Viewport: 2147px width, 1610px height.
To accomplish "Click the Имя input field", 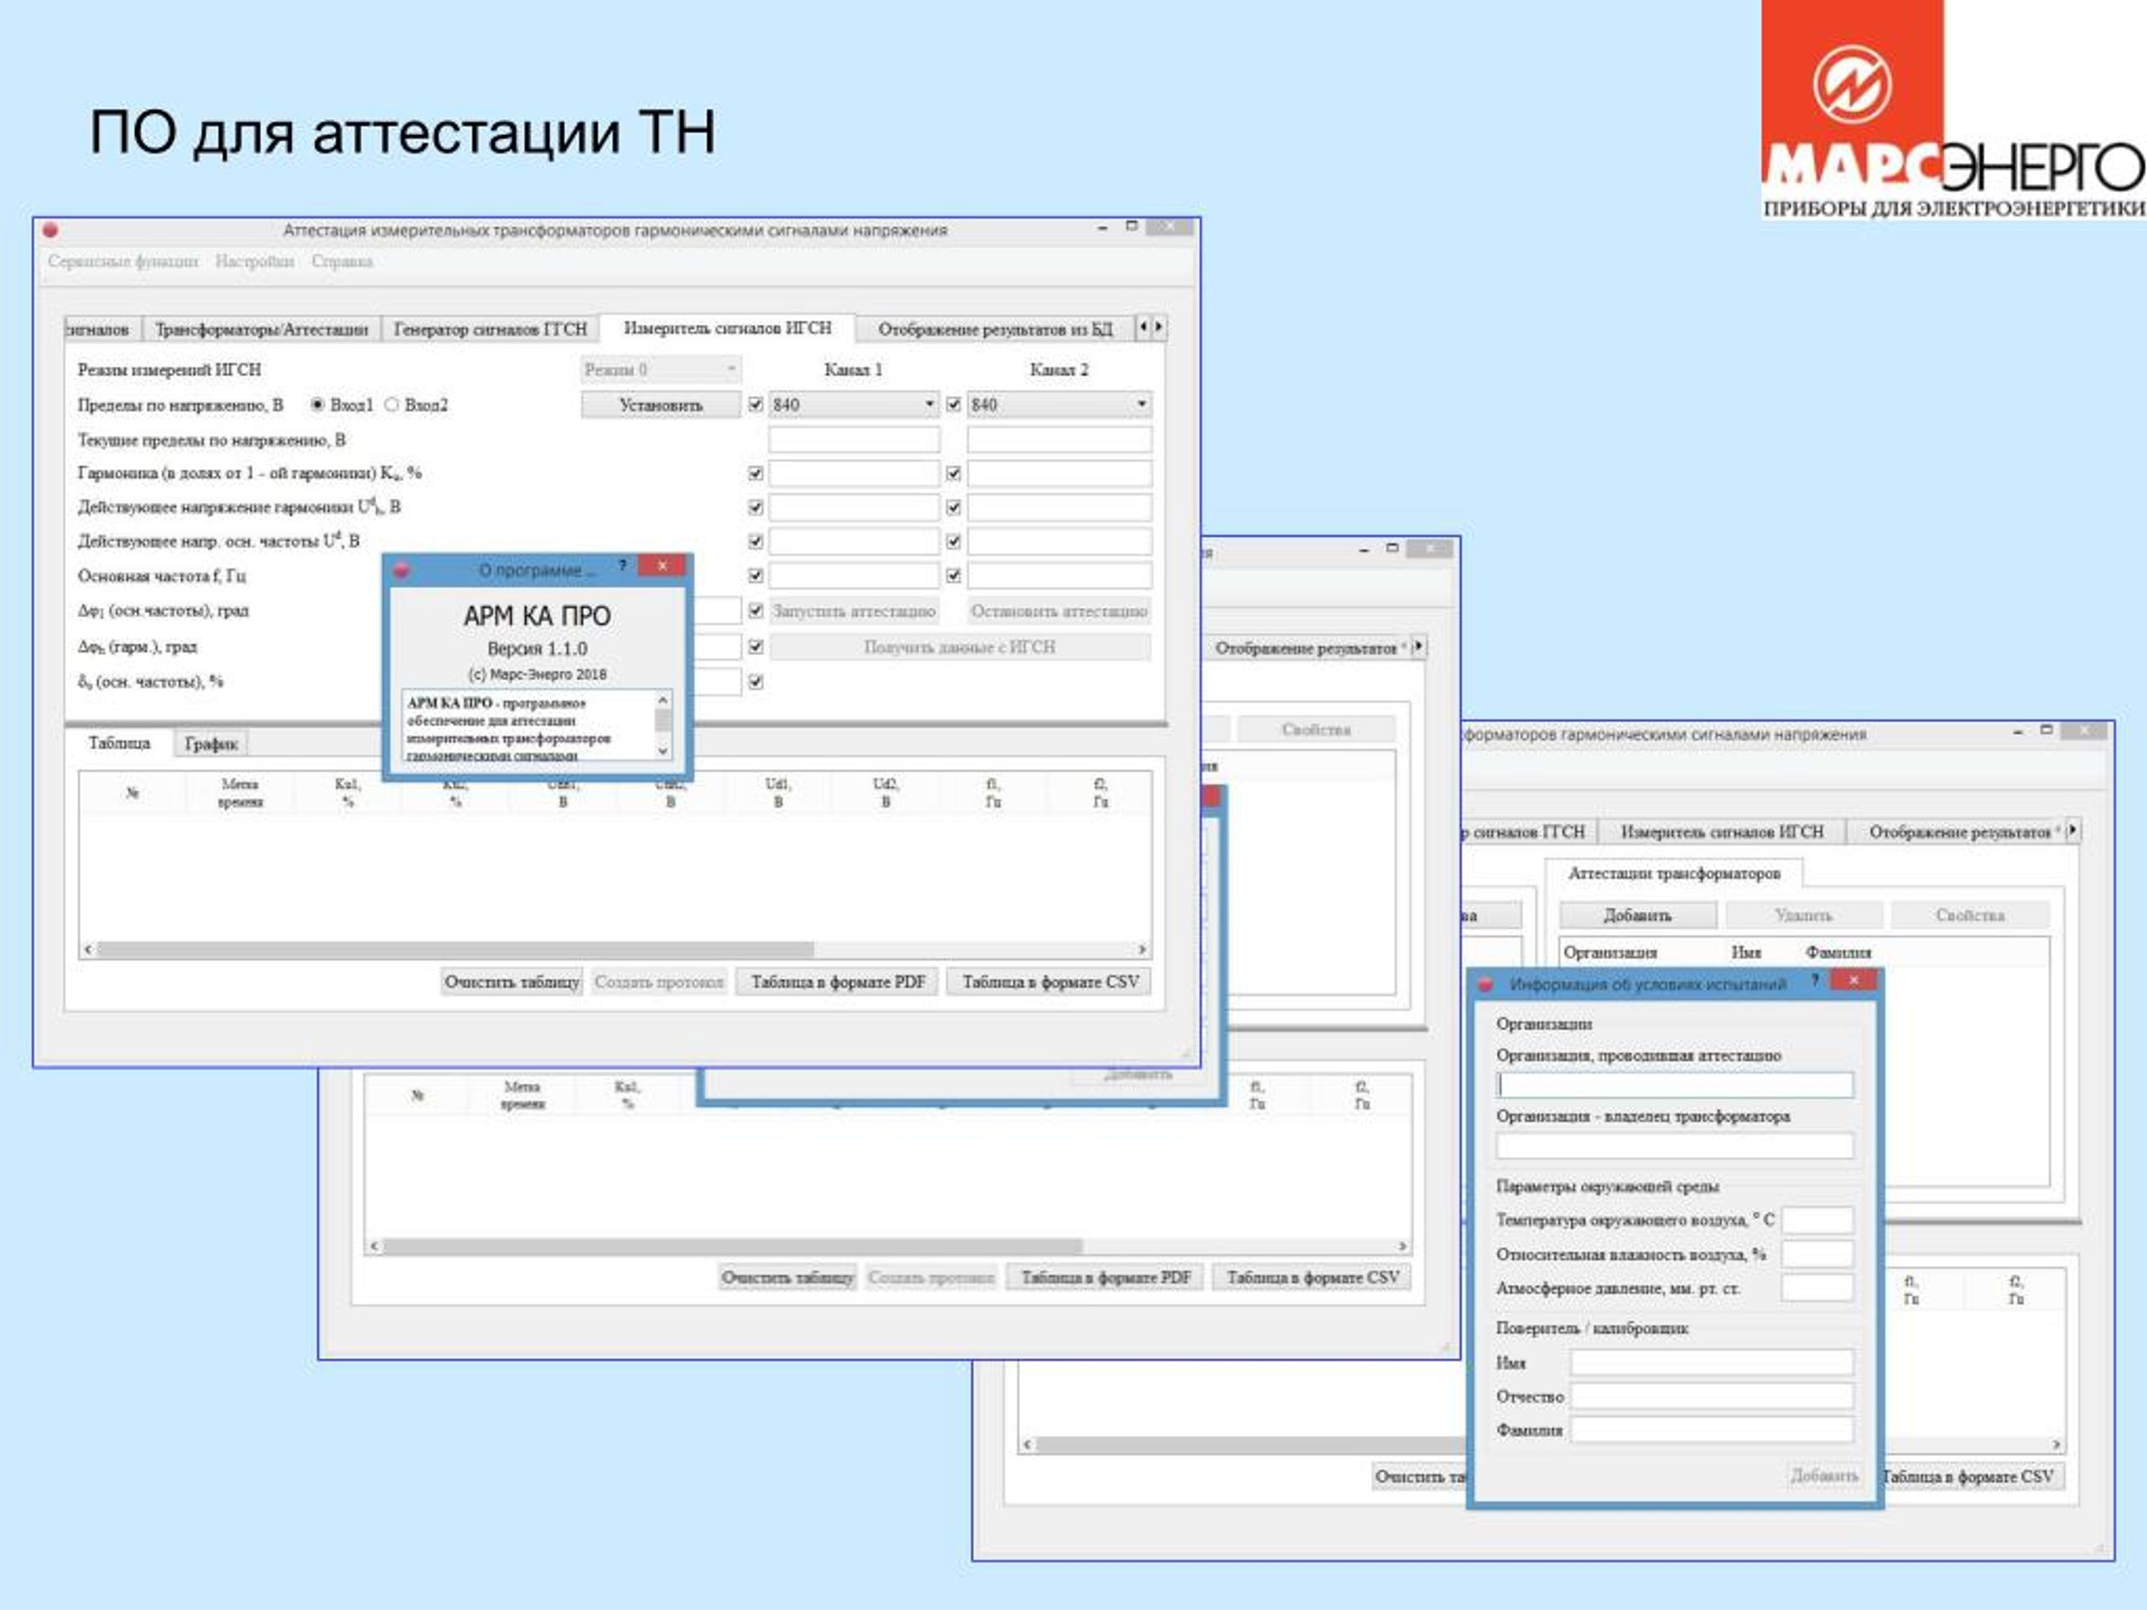I will [x=1713, y=1363].
